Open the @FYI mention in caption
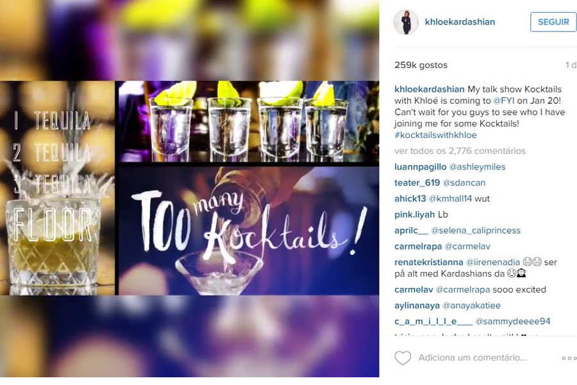The image size is (577, 385). [504, 101]
